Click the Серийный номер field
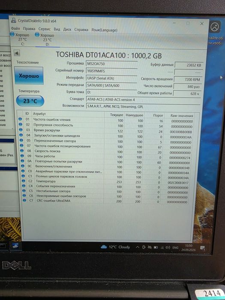 point(111,71)
